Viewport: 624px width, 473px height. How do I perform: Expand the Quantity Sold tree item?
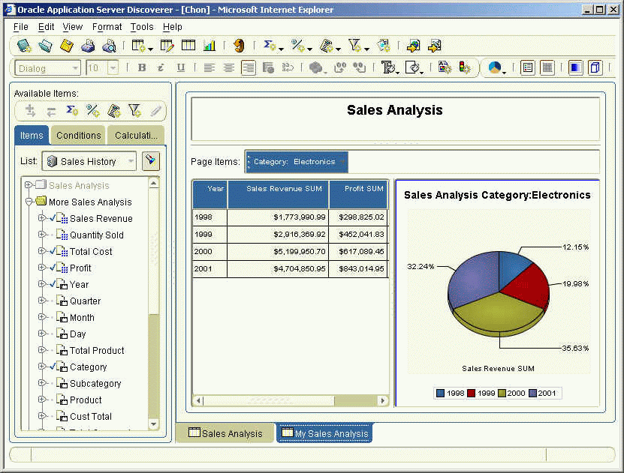click(x=41, y=235)
